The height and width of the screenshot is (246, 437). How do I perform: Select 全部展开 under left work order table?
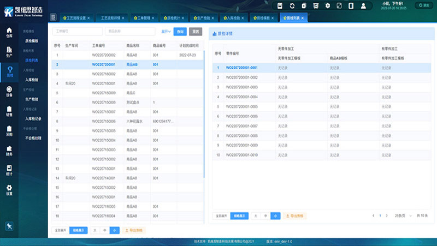coord(60,230)
